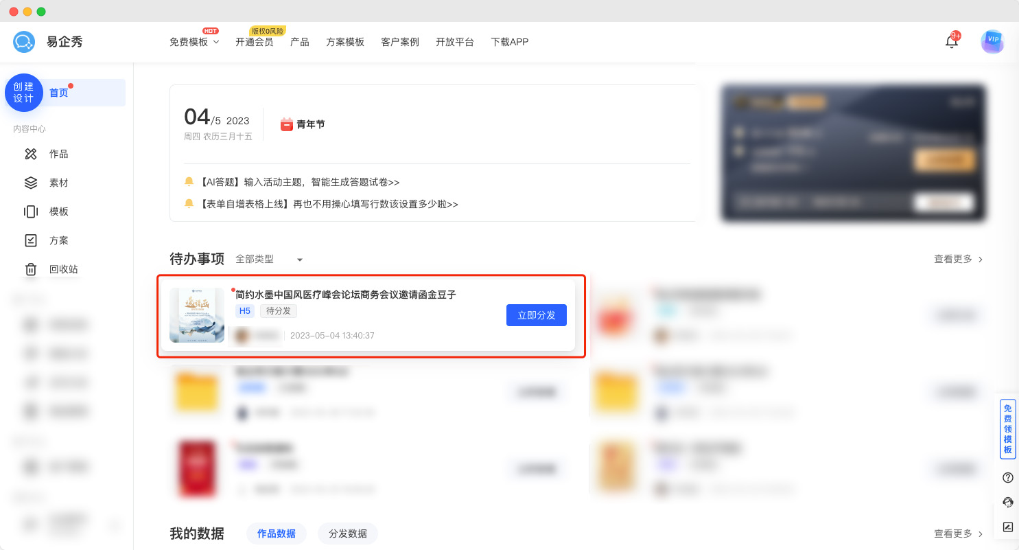Open the VIP user avatar
Viewport: 1019px width, 550px height.
pos(992,41)
